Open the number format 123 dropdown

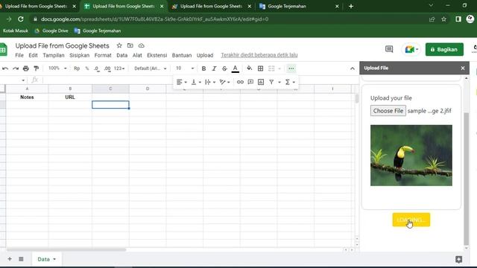[119, 68]
